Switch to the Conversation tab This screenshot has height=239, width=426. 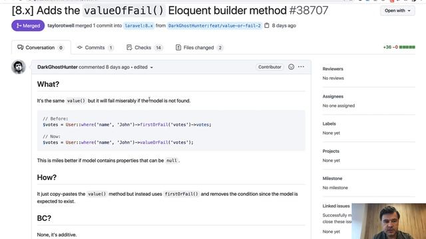pyautogui.click(x=41, y=47)
